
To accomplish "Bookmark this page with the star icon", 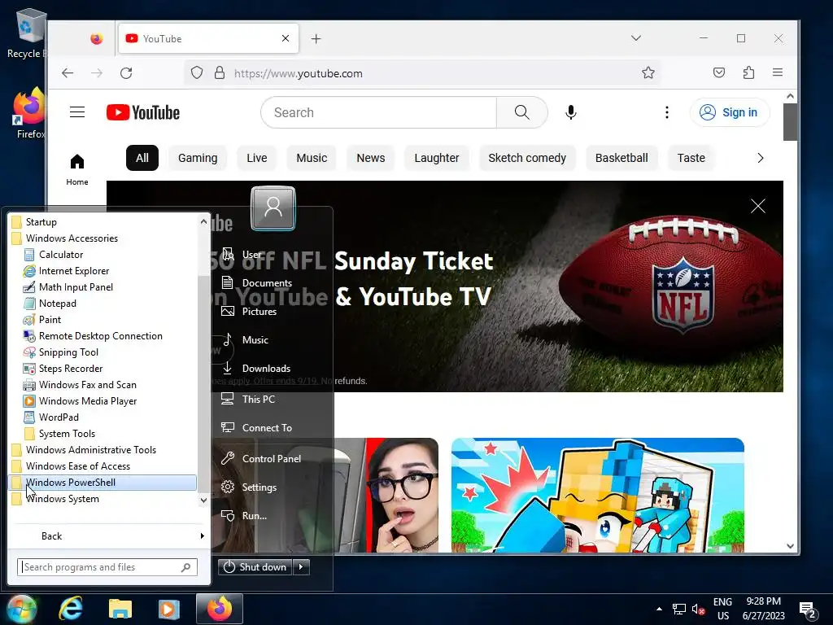I will pos(648,72).
